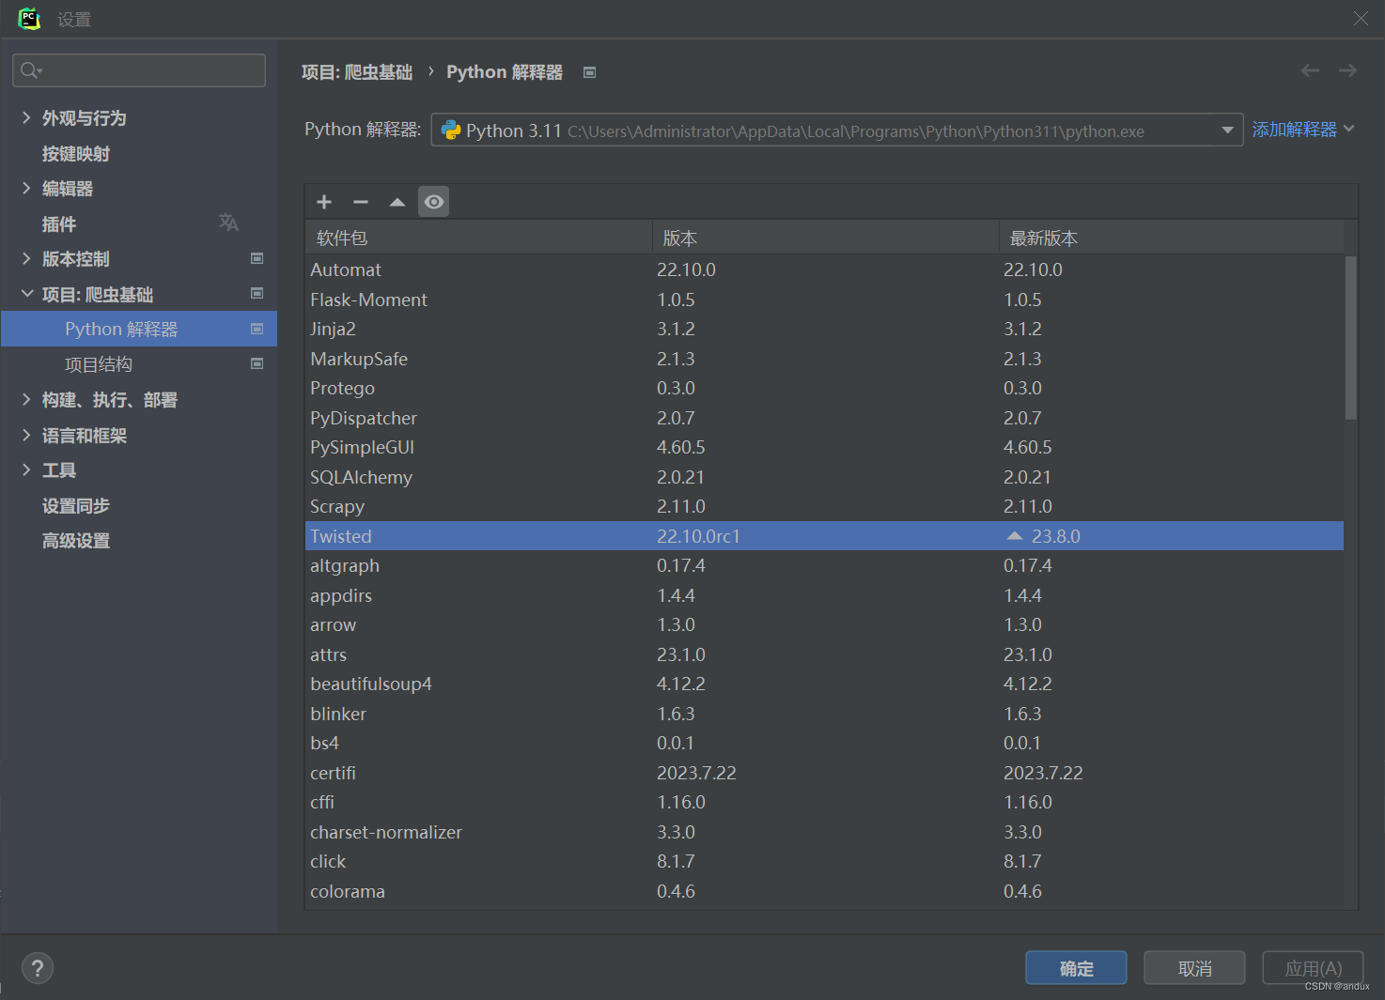Viewport: 1385px width, 1000px height.
Task: Select the Protego package row
Action: 825,388
